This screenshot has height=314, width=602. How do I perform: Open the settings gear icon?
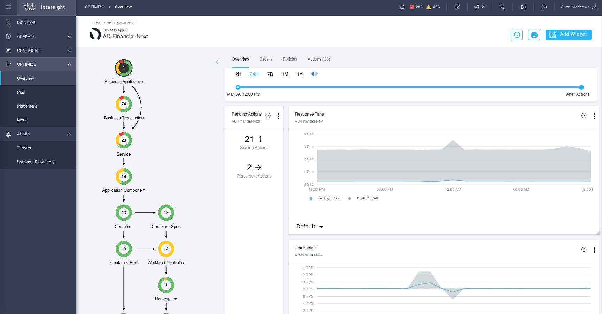point(523,7)
